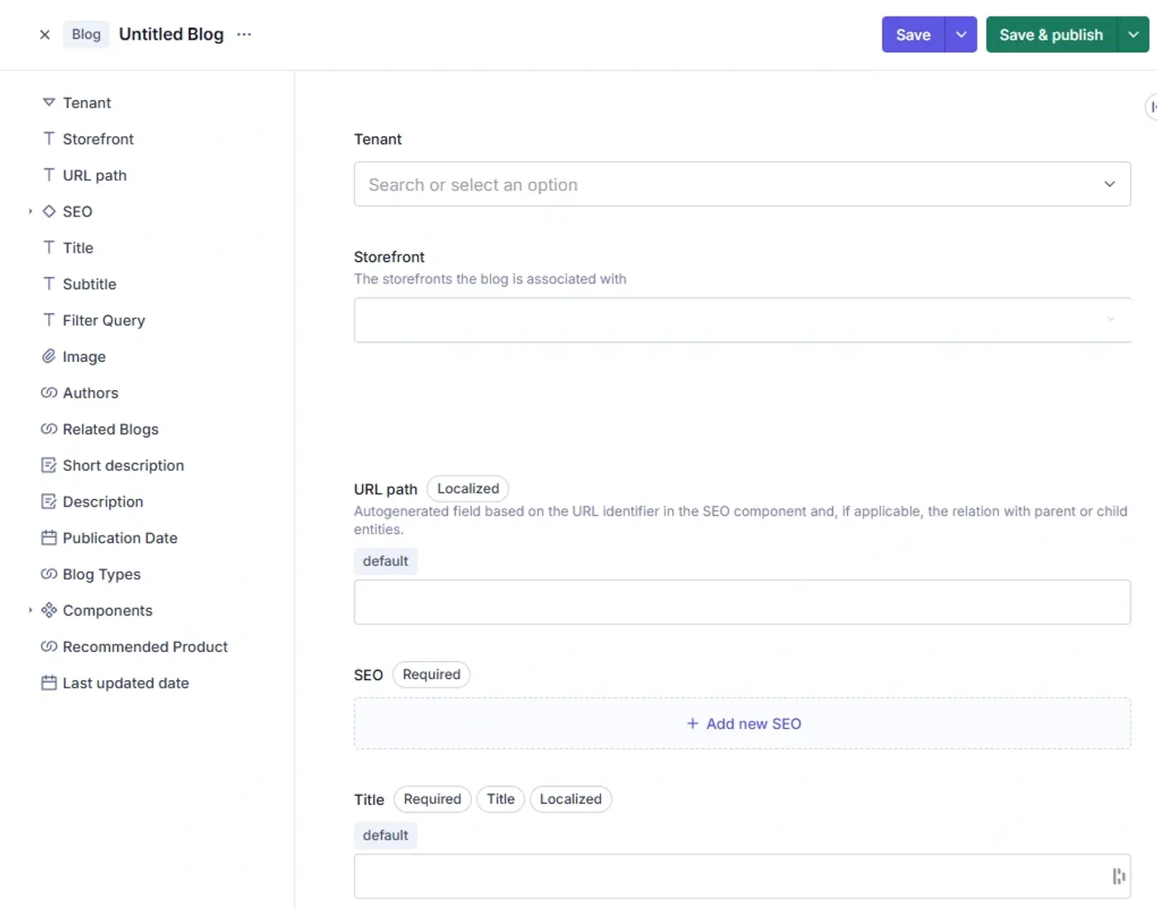Click the Title text icon in sidebar

49,248
